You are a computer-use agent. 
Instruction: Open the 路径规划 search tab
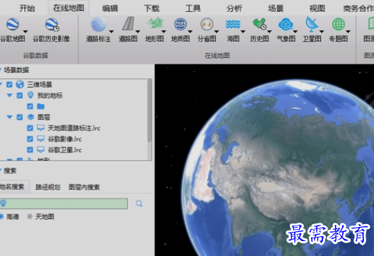pyautogui.click(x=47, y=187)
